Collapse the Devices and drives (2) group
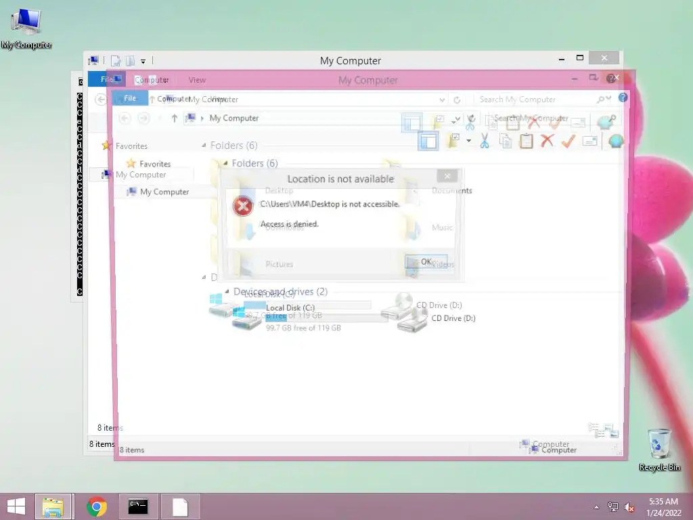This screenshot has height=520, width=693. coord(227,291)
